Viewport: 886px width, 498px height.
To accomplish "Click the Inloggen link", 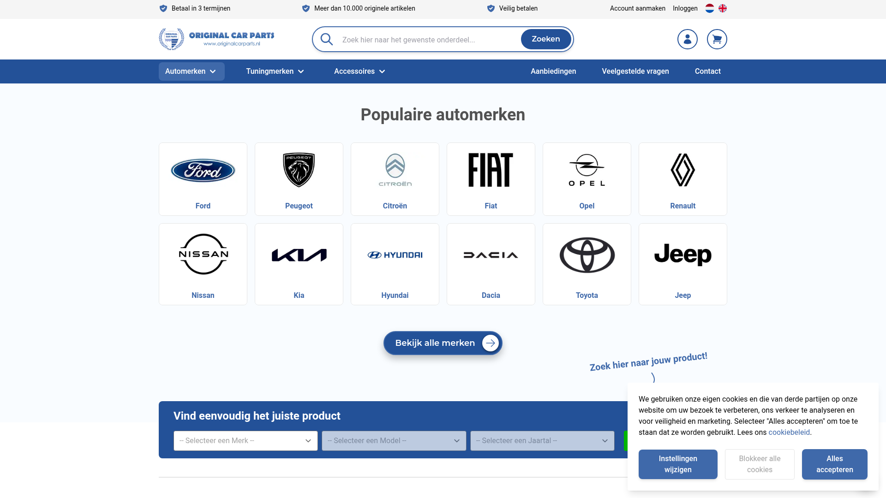I will (685, 8).
